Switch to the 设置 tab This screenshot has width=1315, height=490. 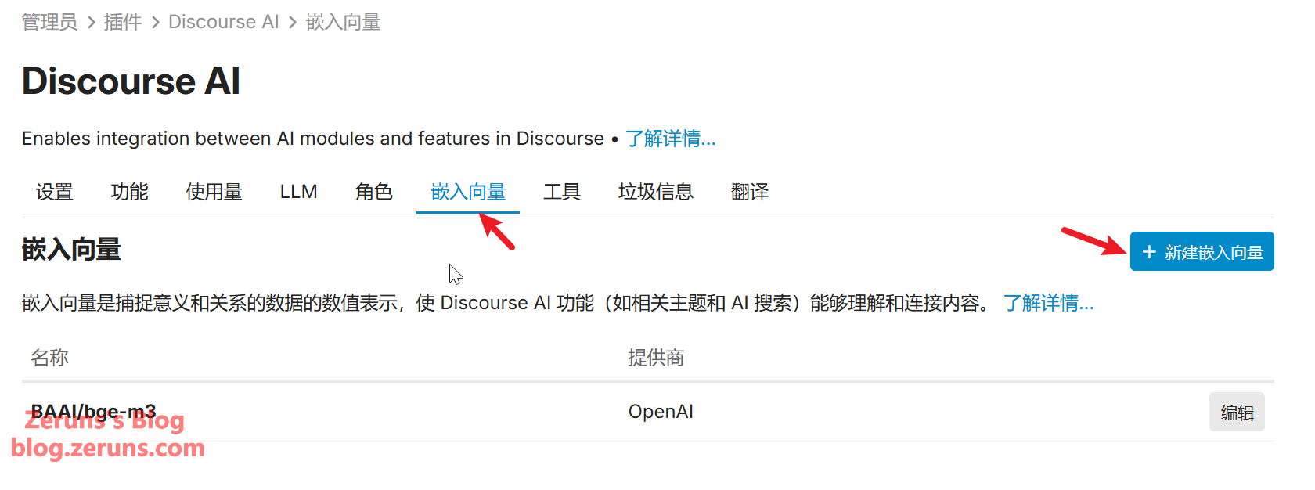pos(54,192)
